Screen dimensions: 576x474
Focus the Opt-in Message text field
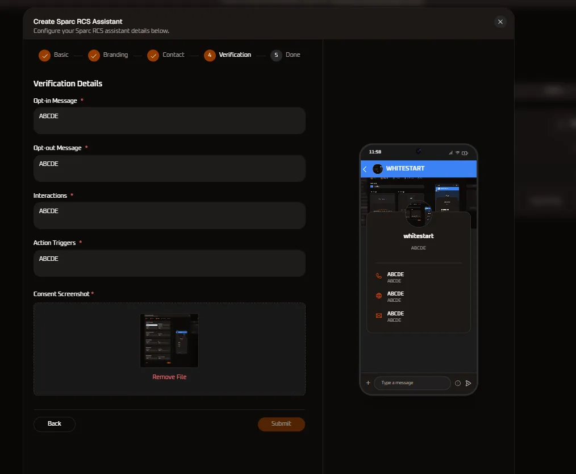click(x=169, y=120)
